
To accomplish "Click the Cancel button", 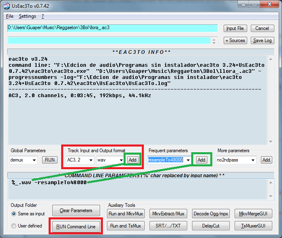I will (263, 28).
